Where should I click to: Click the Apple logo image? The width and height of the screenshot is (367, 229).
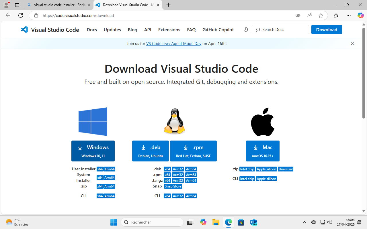(x=263, y=122)
